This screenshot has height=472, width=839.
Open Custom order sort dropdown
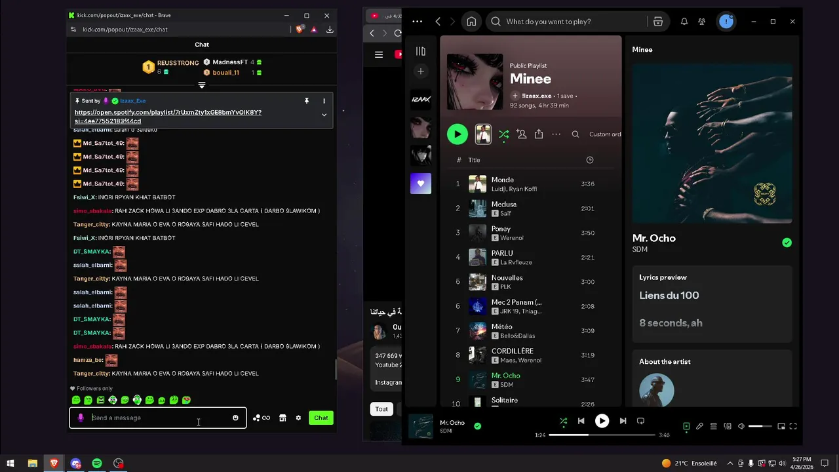pos(604,134)
